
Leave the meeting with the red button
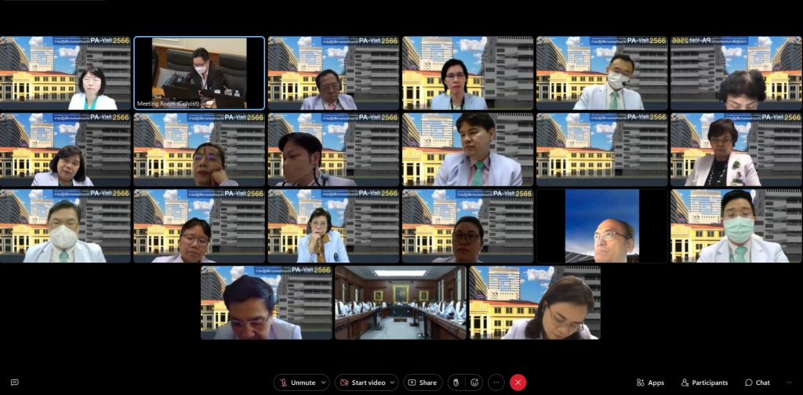[518, 382]
